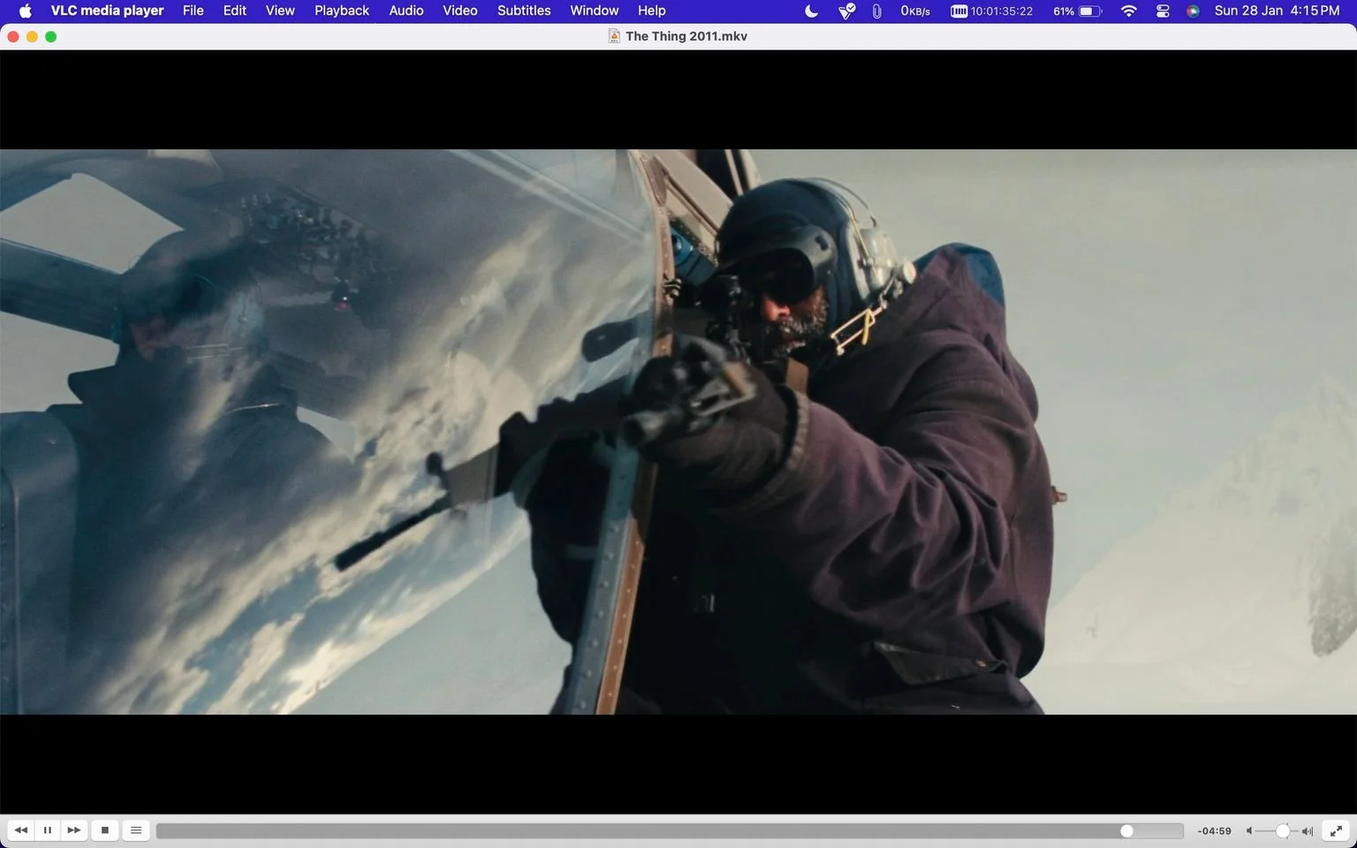Click the rewind (previous) button
This screenshot has width=1357, height=848.
tap(21, 830)
